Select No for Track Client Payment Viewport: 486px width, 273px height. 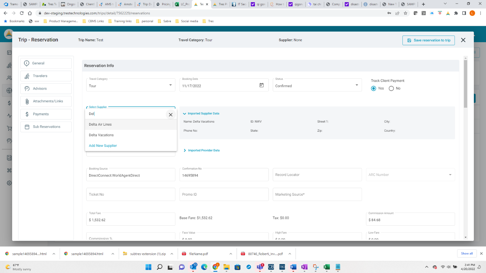pyautogui.click(x=391, y=88)
